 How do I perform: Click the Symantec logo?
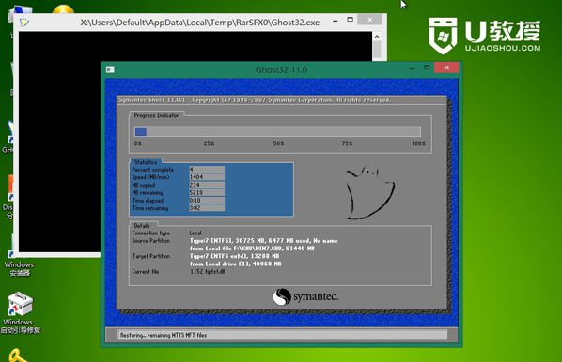(x=305, y=297)
